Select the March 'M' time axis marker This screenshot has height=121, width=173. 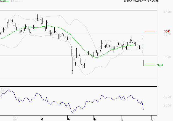click(x=42, y=119)
